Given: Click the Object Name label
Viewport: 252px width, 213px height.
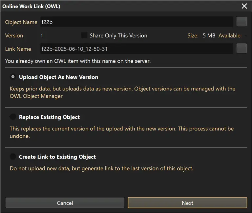Looking at the screenshot, I should (21, 22).
